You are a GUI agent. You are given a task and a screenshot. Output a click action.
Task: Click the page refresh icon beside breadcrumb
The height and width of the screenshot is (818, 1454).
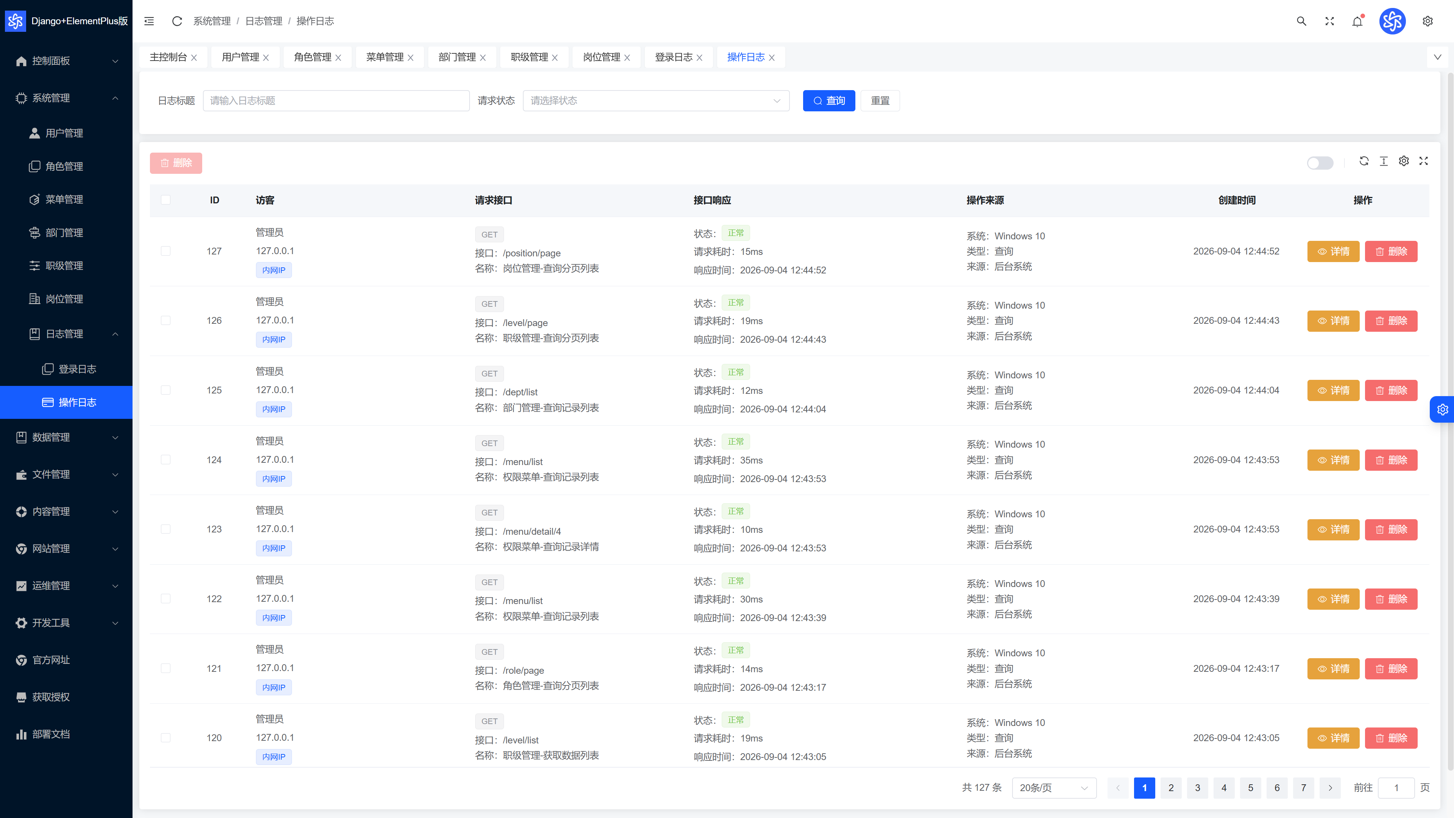click(x=177, y=21)
